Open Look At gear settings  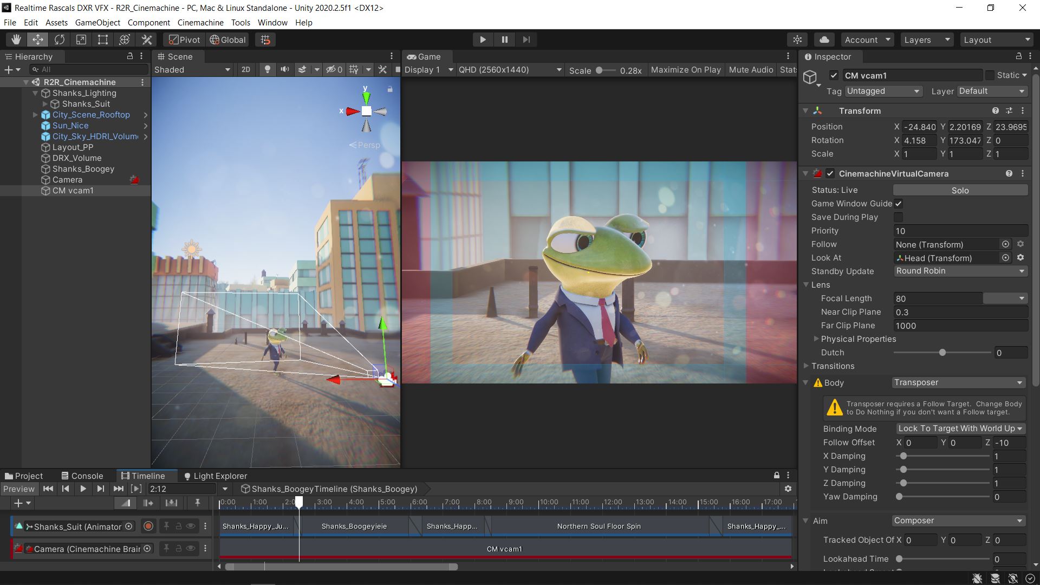(x=1020, y=258)
